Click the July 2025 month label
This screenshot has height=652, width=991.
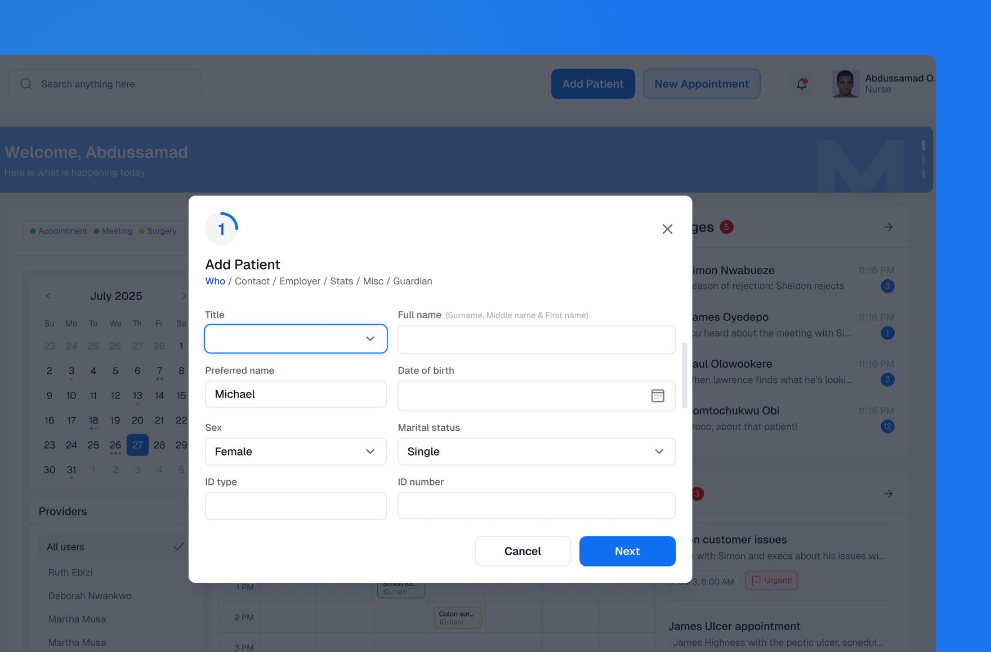[116, 296]
